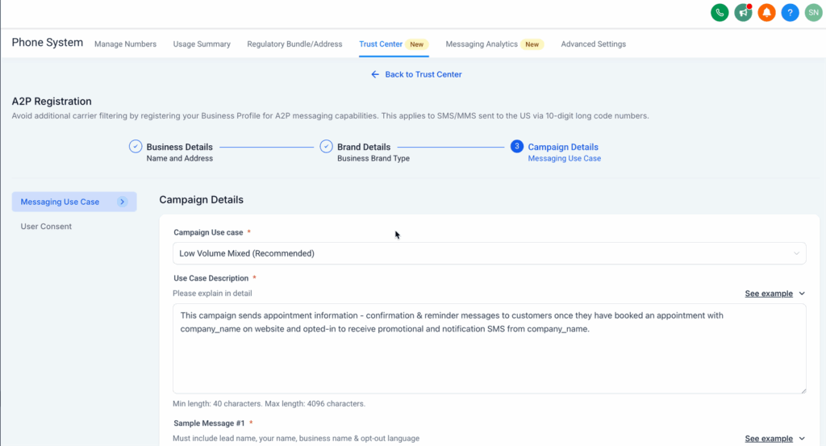Click the Min length 40 characters hint text
Viewport: 826px width, 446px height.
(269, 404)
